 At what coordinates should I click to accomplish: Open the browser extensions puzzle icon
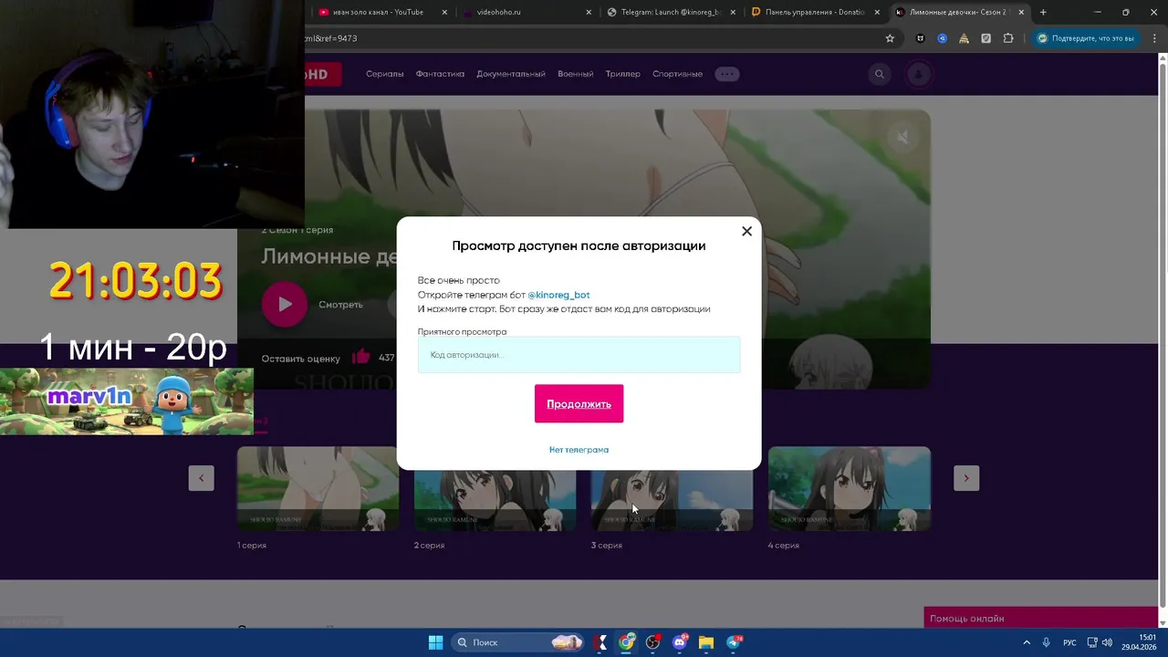[1008, 38]
